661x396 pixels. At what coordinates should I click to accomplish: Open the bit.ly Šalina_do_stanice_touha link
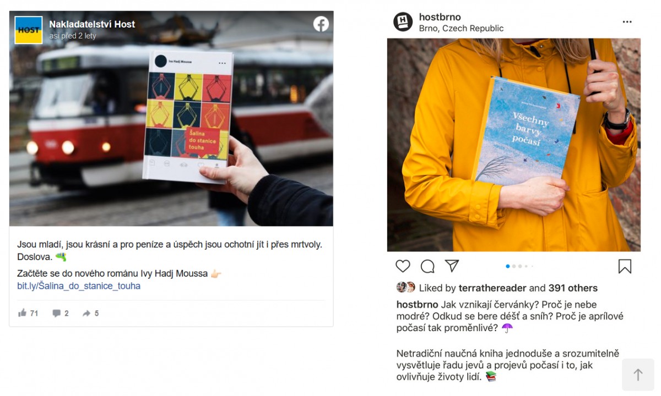click(79, 286)
